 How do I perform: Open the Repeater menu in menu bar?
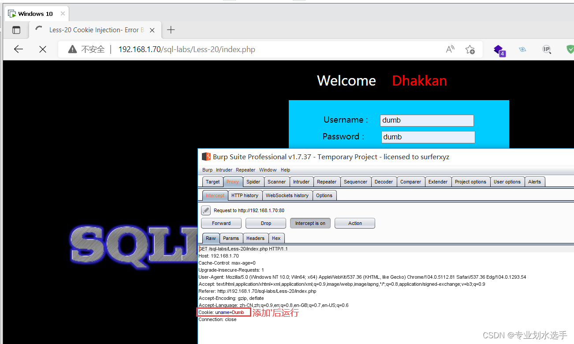(x=246, y=170)
